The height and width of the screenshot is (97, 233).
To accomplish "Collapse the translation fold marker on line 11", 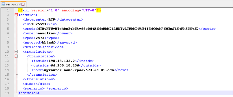I will tap(16, 56).
